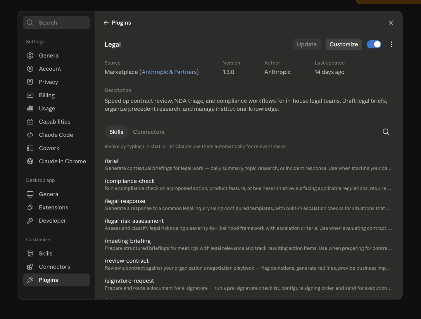
Task: Open the Billing settings page
Action: (56, 95)
